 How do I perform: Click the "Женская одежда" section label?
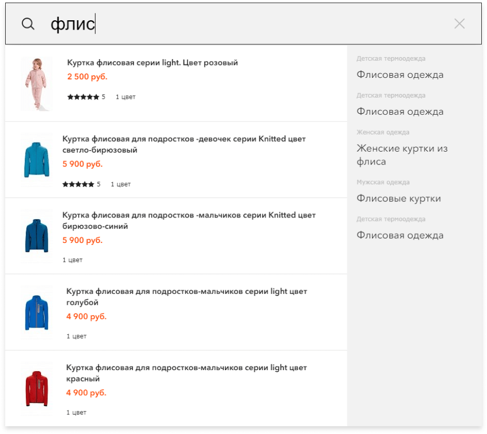coord(383,132)
